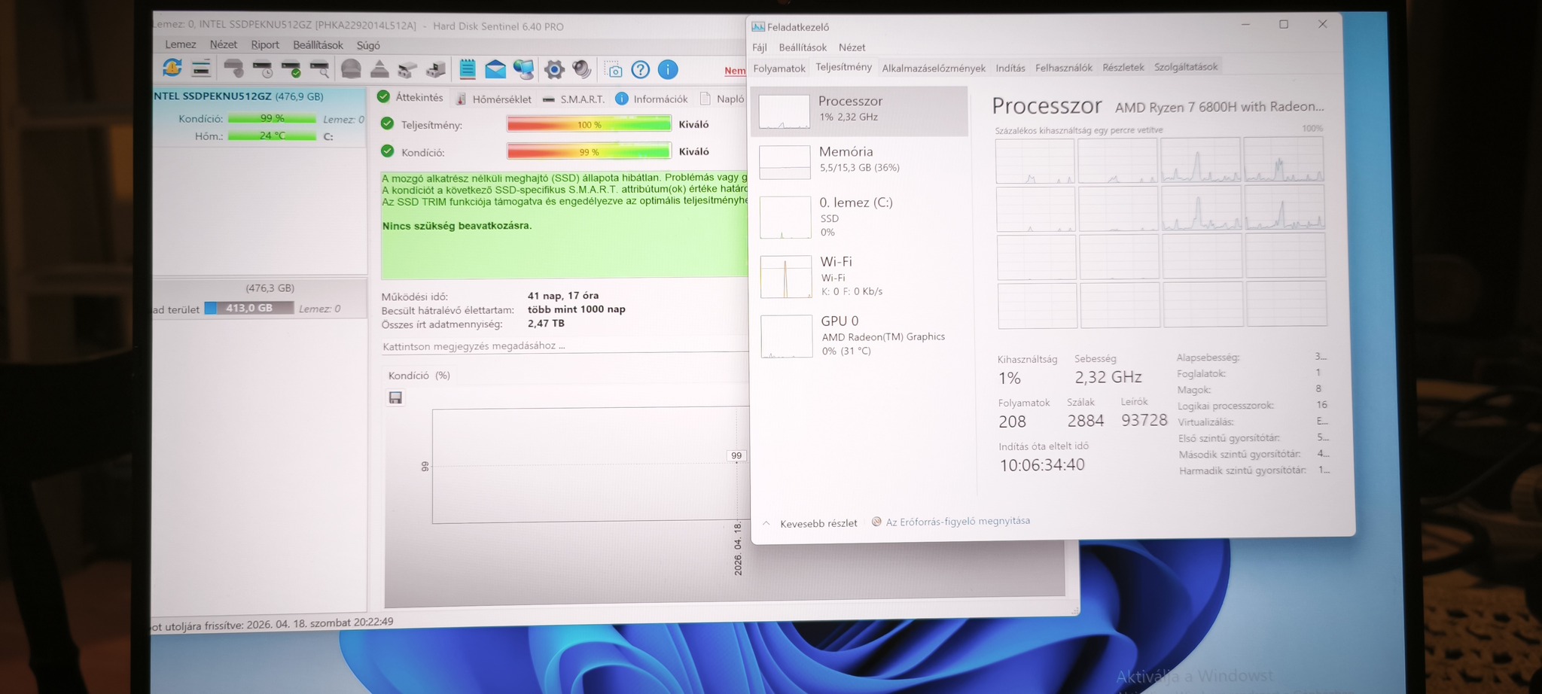The height and width of the screenshot is (694, 1542).
Task: Switch to the S.M.A.R.T. tab
Action: coord(574,99)
